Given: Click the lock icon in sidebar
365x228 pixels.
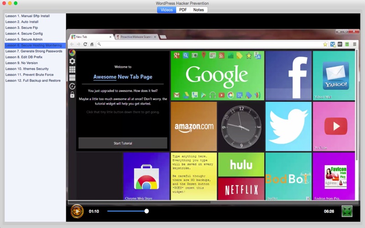Looking at the screenshot, I should (x=72, y=94).
